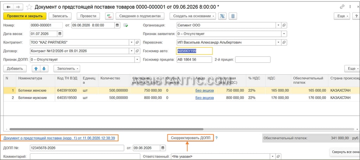This screenshot has height=160, width=360.
Task: Open the корр. 1 document link
Action: [59, 138]
